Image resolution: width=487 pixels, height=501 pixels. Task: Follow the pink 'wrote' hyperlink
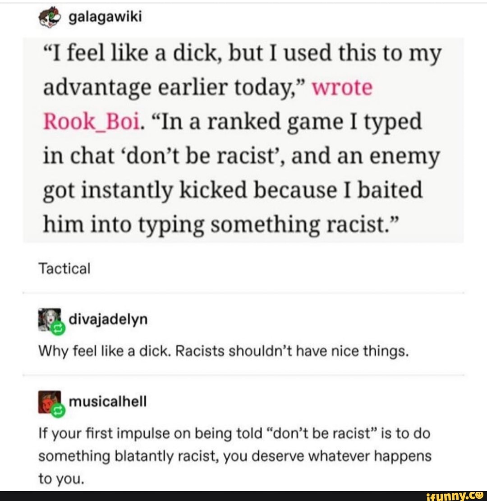pyautogui.click(x=342, y=87)
